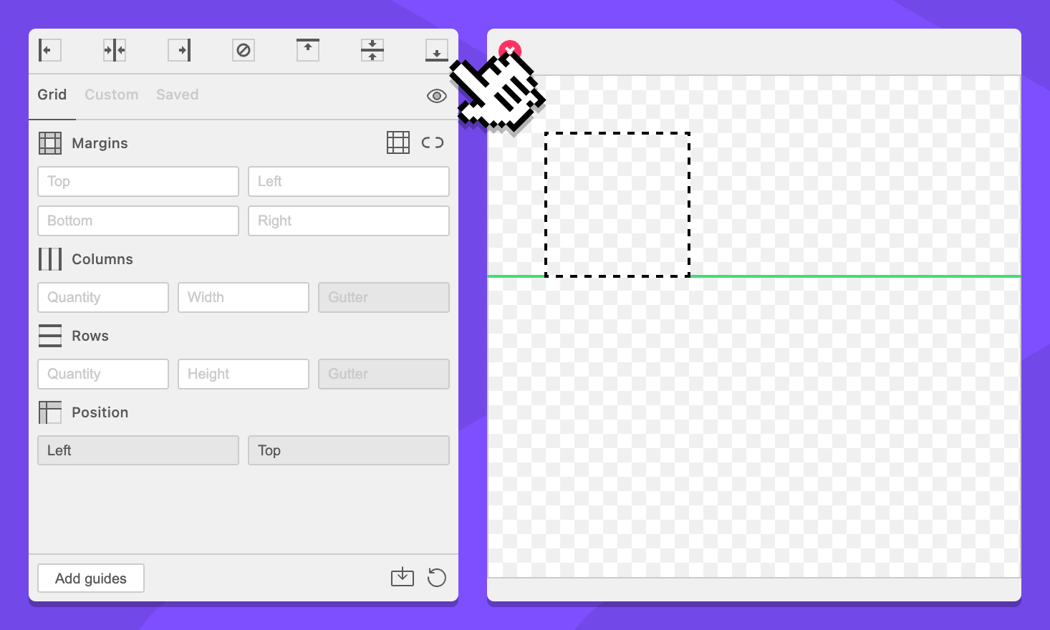
Task: Clear all guides with the circle-slash icon
Action: (x=244, y=50)
